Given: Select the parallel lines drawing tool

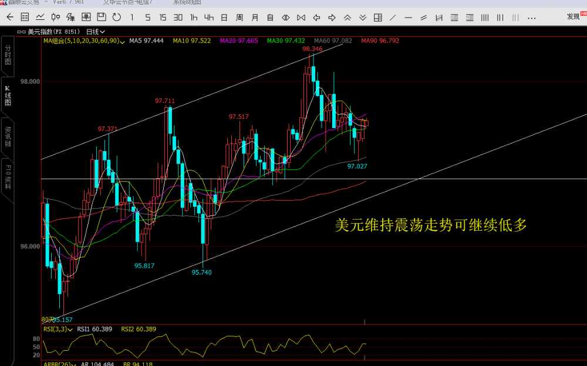Looking at the screenshot, I should pos(424,17).
